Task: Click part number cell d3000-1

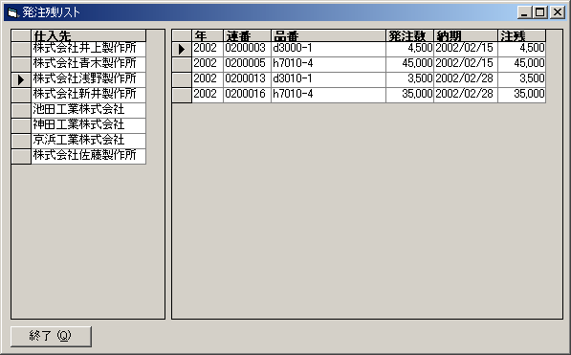Action: [328, 49]
